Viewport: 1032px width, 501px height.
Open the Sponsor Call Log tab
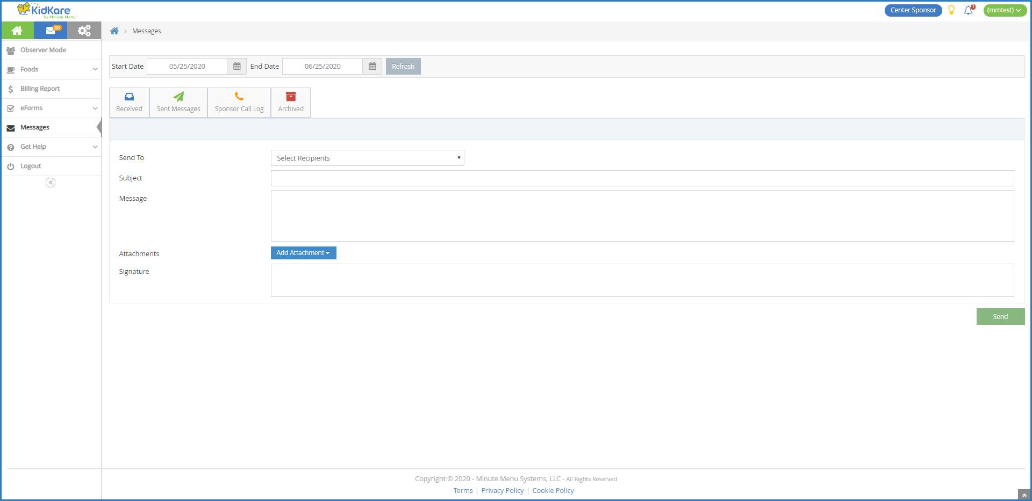coord(239,103)
